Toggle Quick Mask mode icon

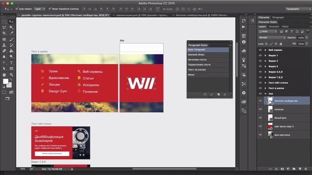[x=4, y=92]
